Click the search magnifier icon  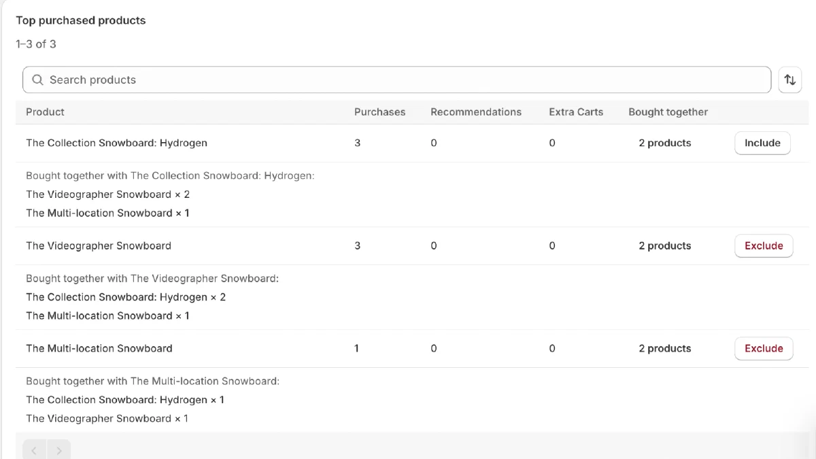[38, 80]
